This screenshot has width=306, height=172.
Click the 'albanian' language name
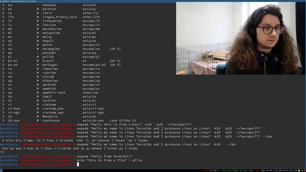[x=50, y=81]
